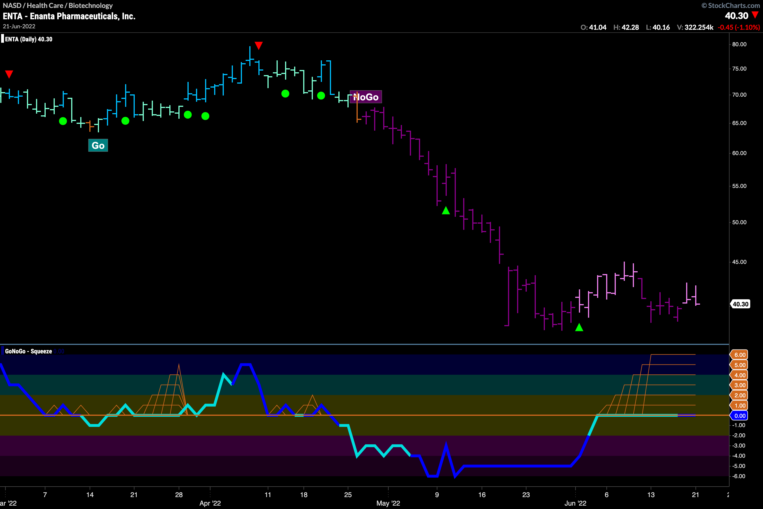763x509 pixels.
Task: Click the 'Jun '22' date axis label
Action: pyautogui.click(x=575, y=503)
